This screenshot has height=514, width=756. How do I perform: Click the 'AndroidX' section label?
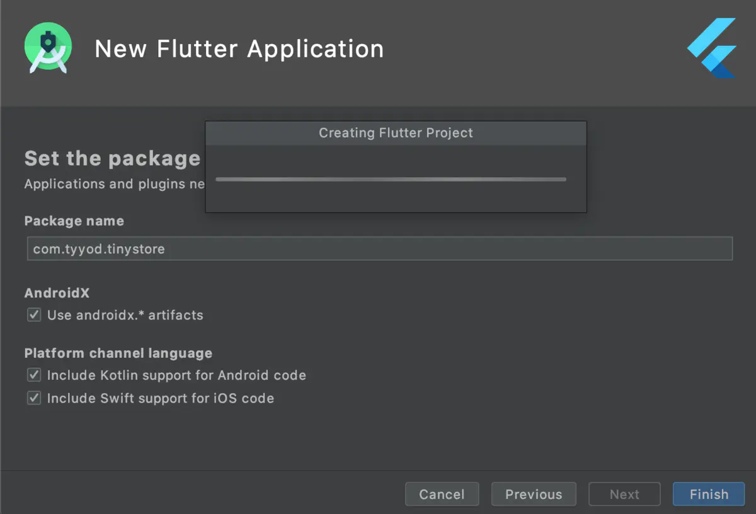pyautogui.click(x=57, y=293)
